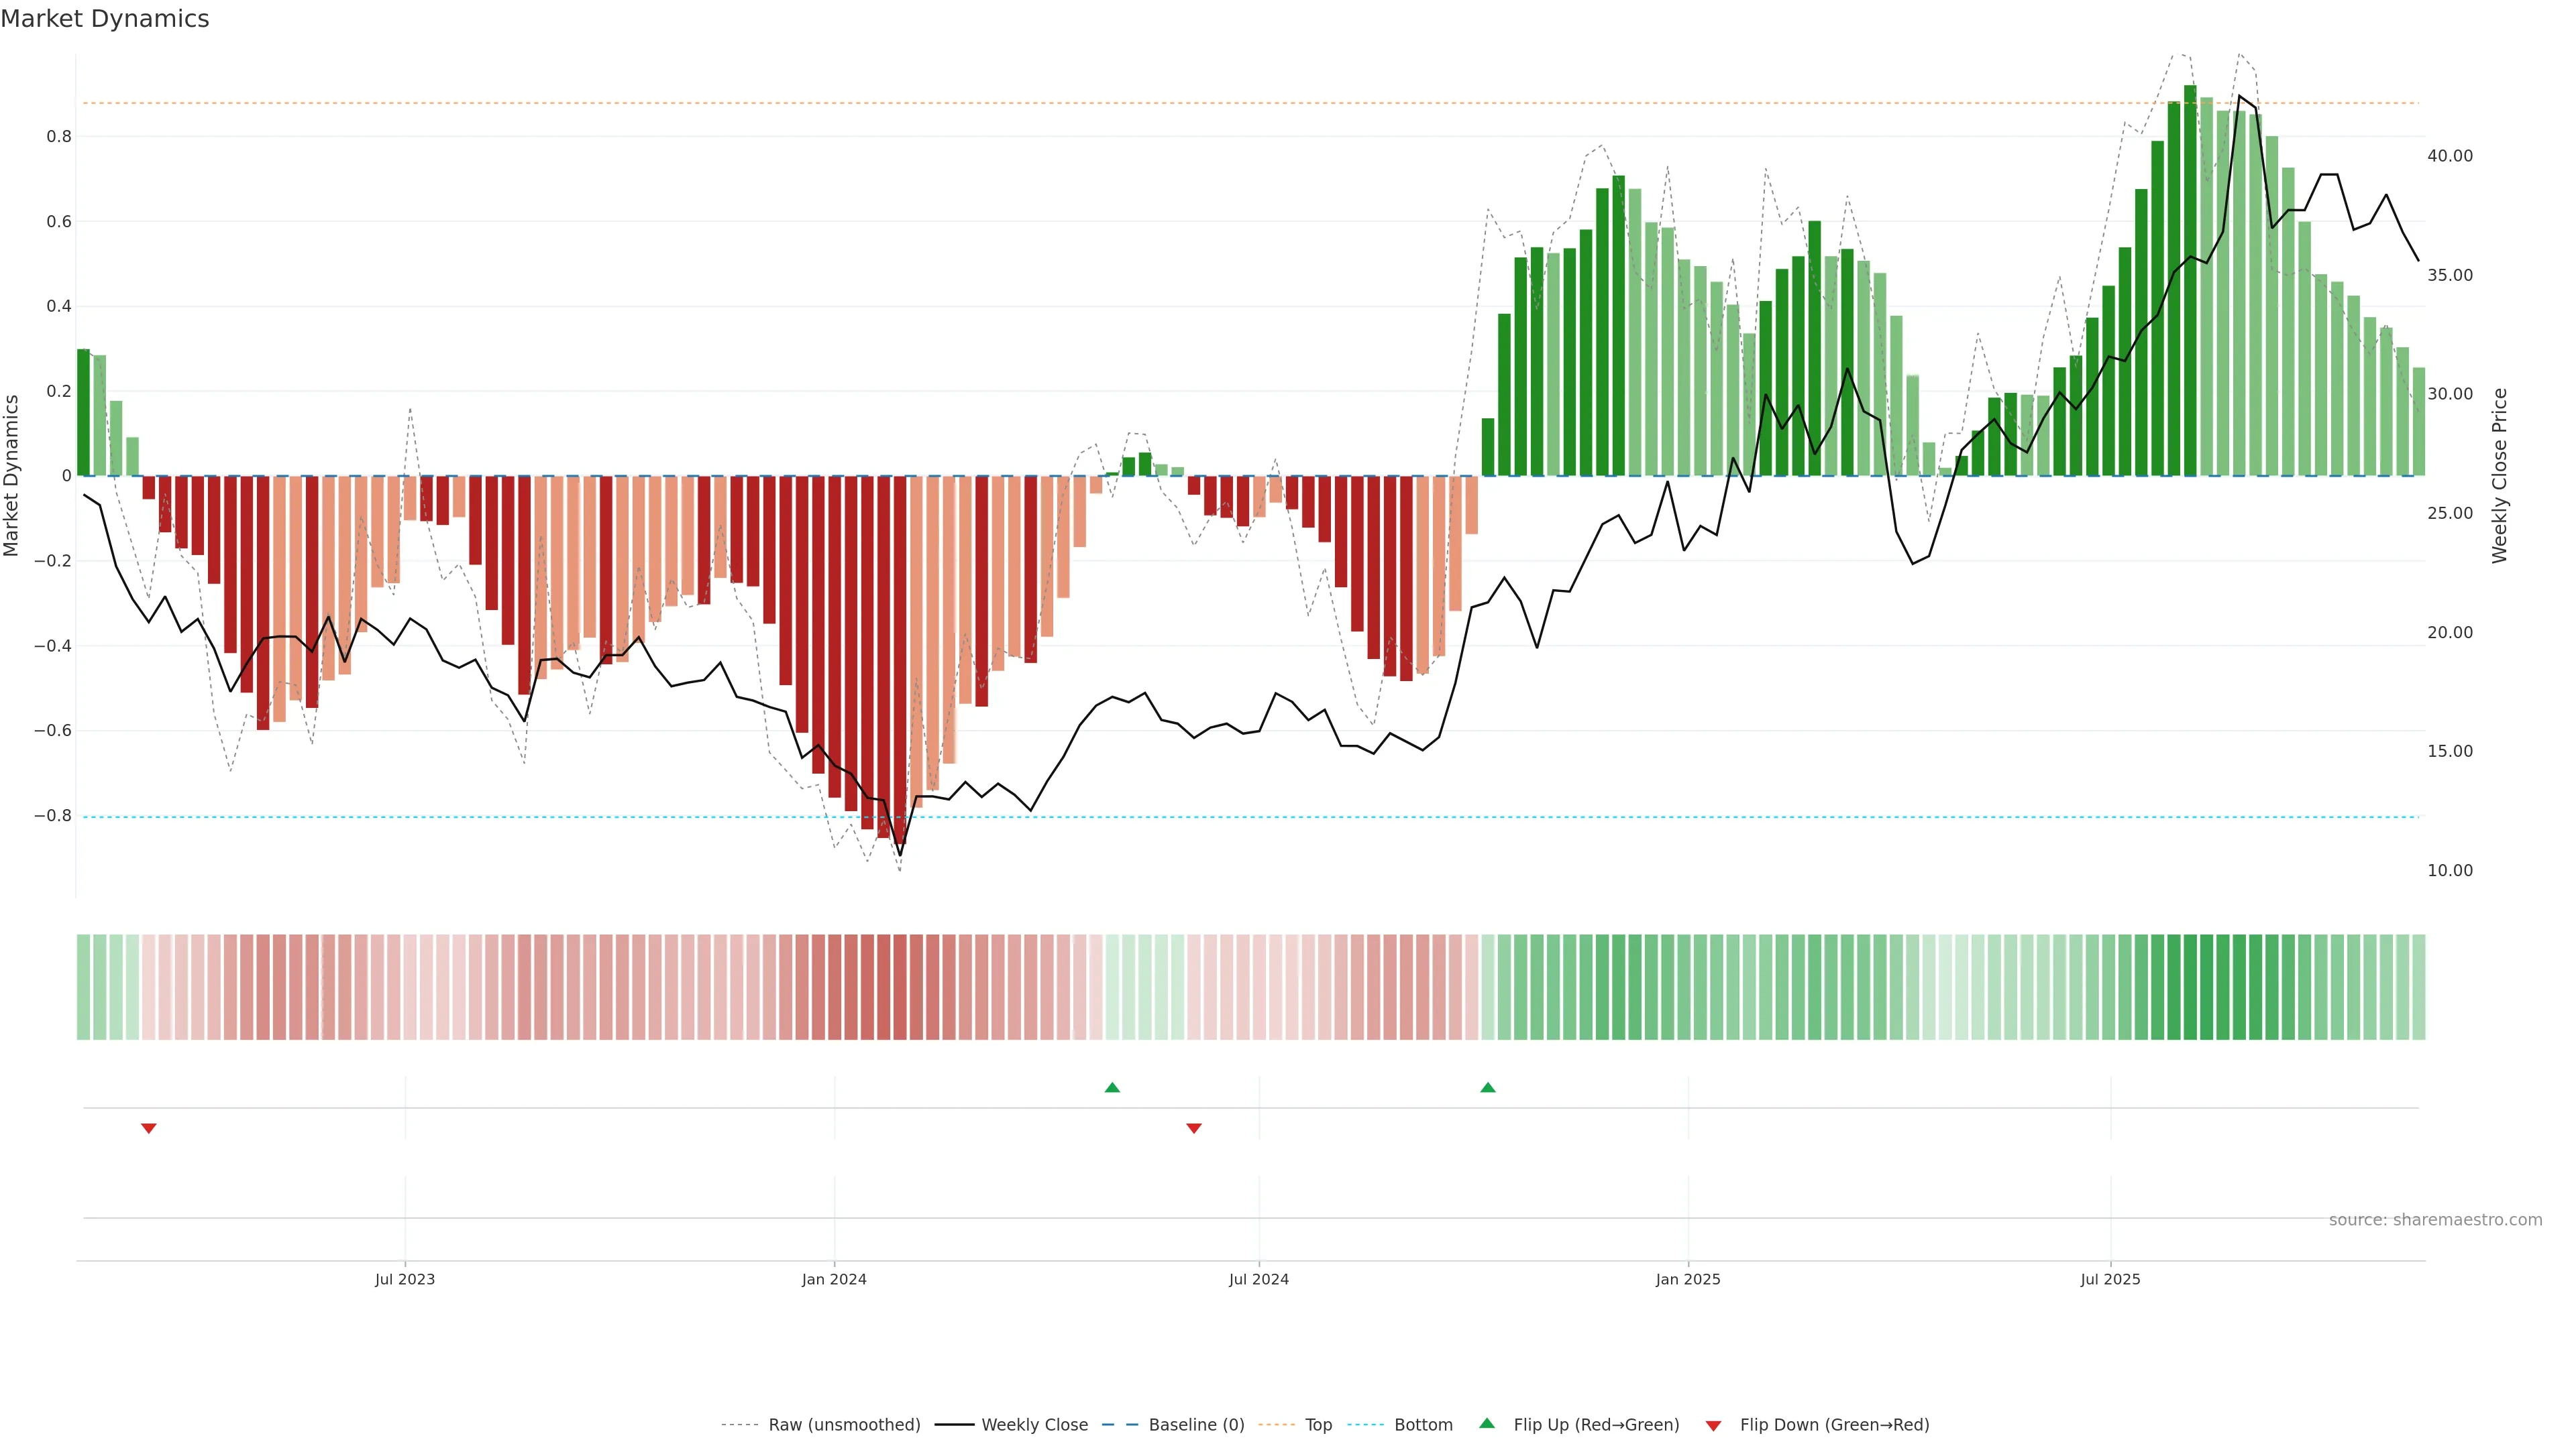Screen dimensions: 2576x1448
Task: Click the first green cell in heatmap strip
Action: click(x=84, y=987)
